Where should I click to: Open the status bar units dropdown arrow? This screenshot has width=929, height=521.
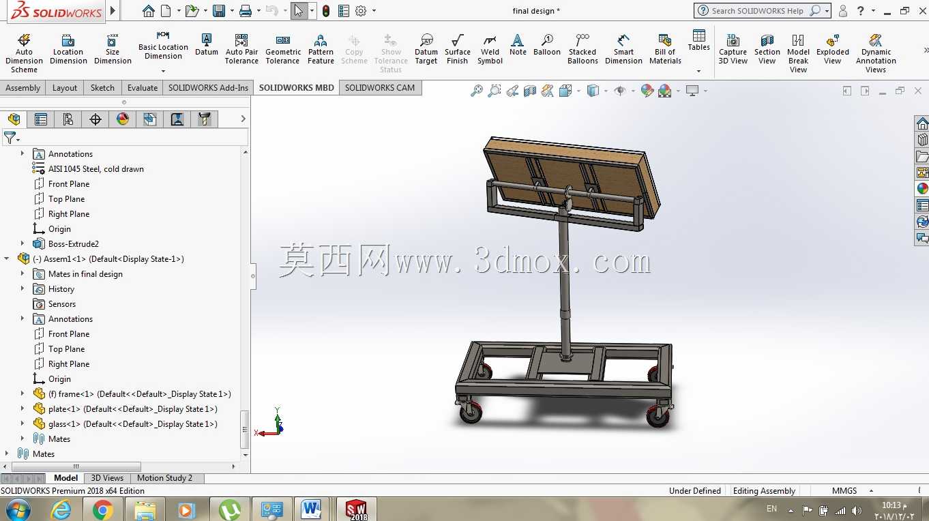[871, 491]
